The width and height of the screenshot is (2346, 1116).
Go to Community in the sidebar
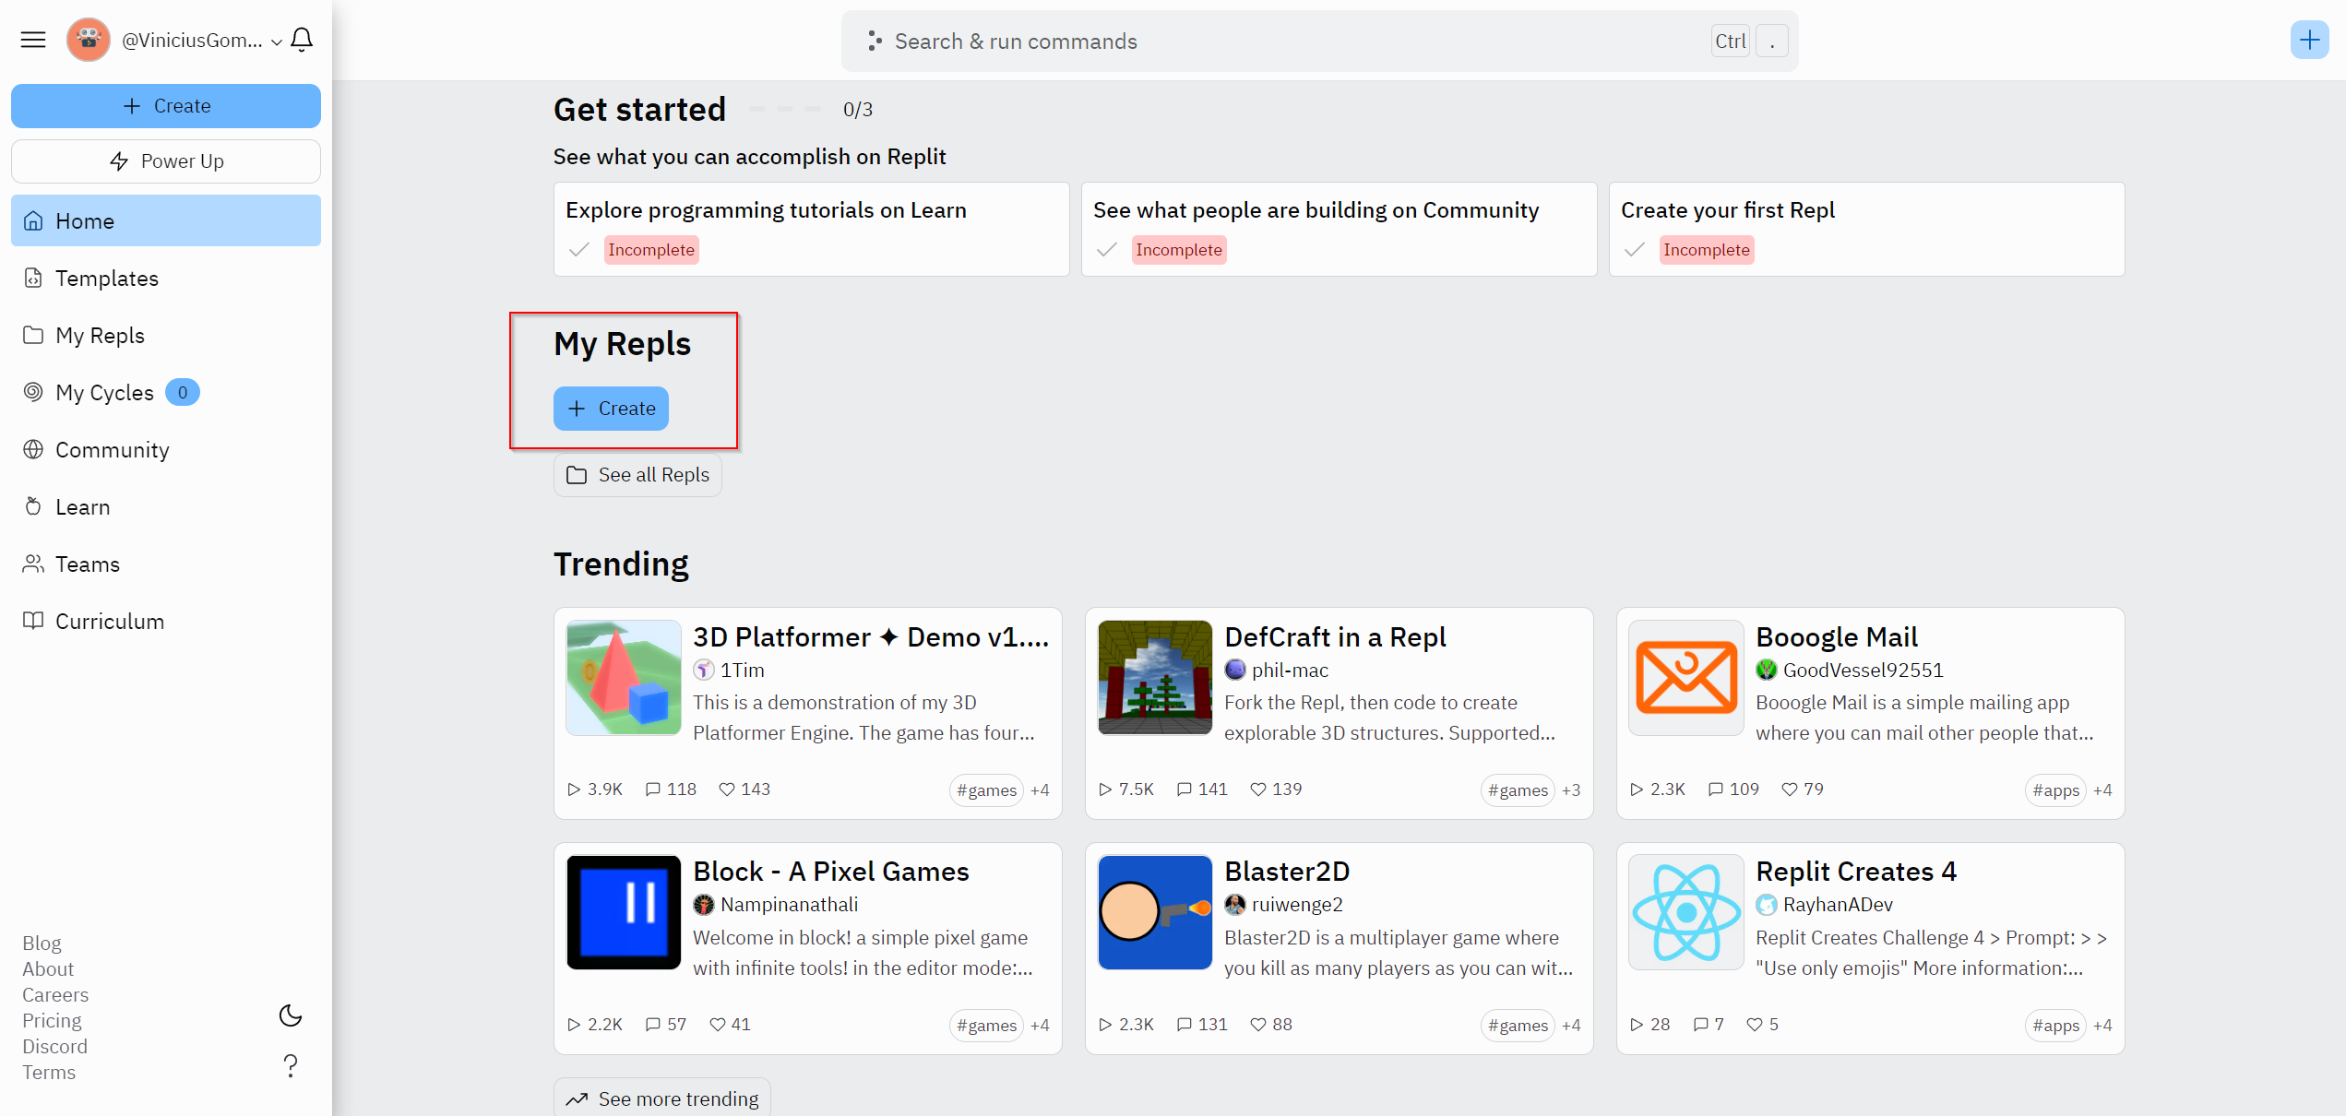click(112, 450)
